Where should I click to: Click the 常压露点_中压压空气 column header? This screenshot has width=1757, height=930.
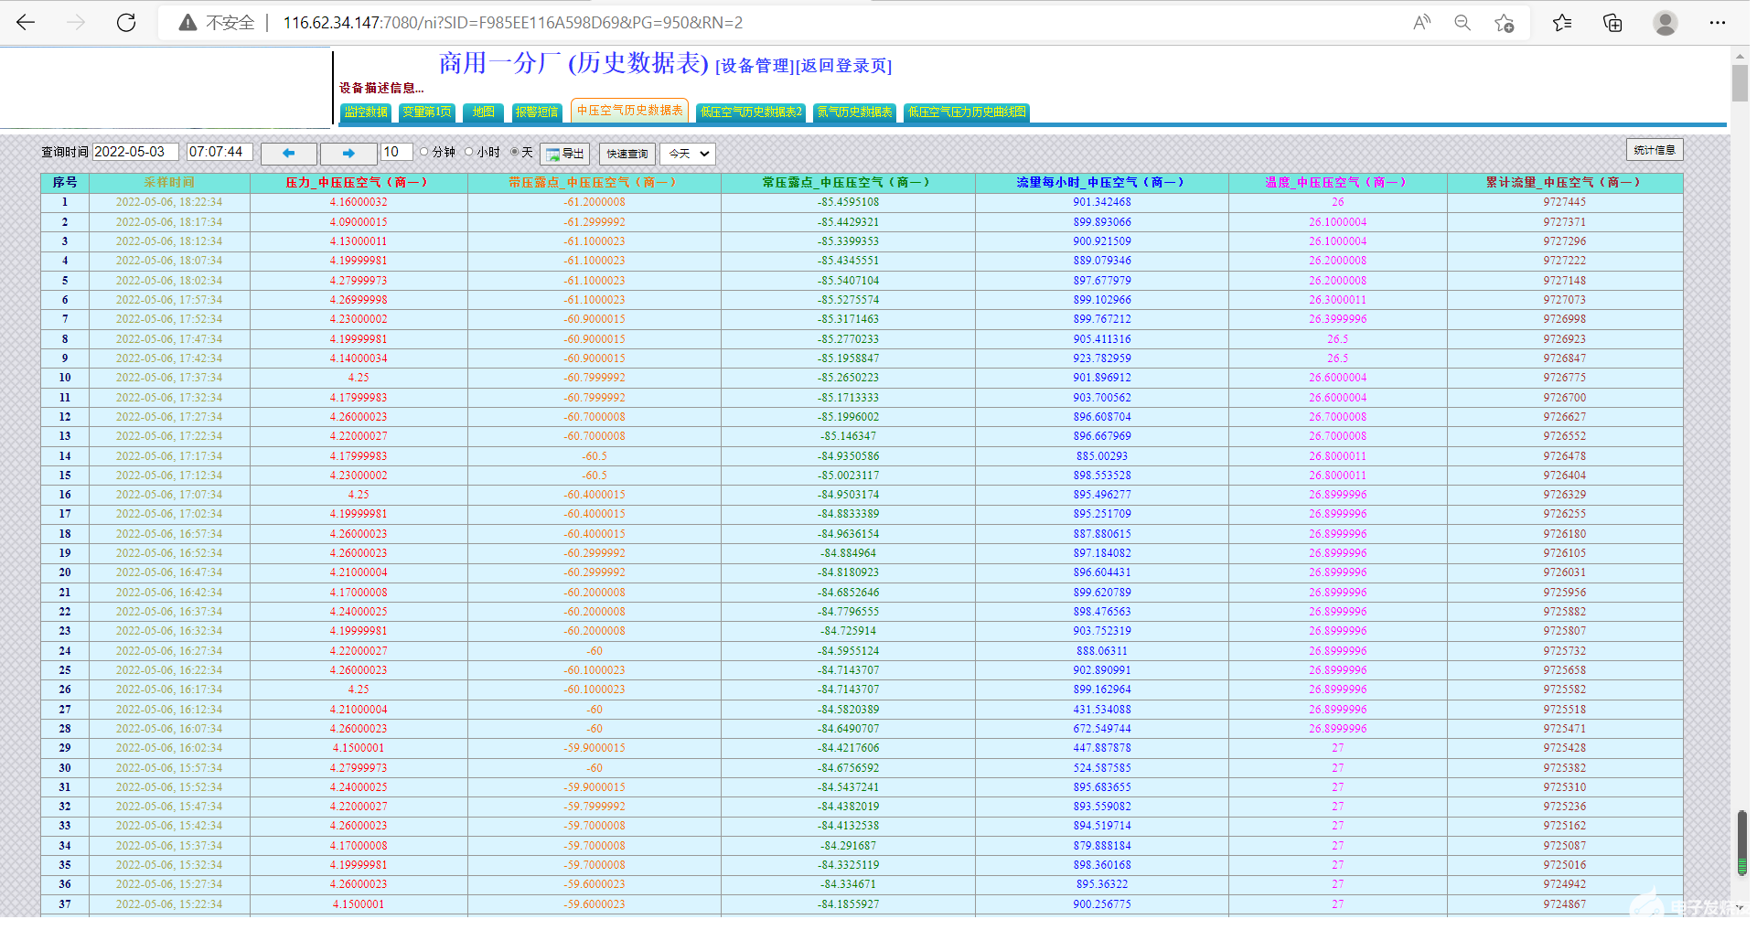tap(848, 183)
